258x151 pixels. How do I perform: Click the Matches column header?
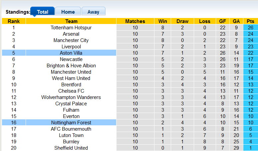pos(135,21)
